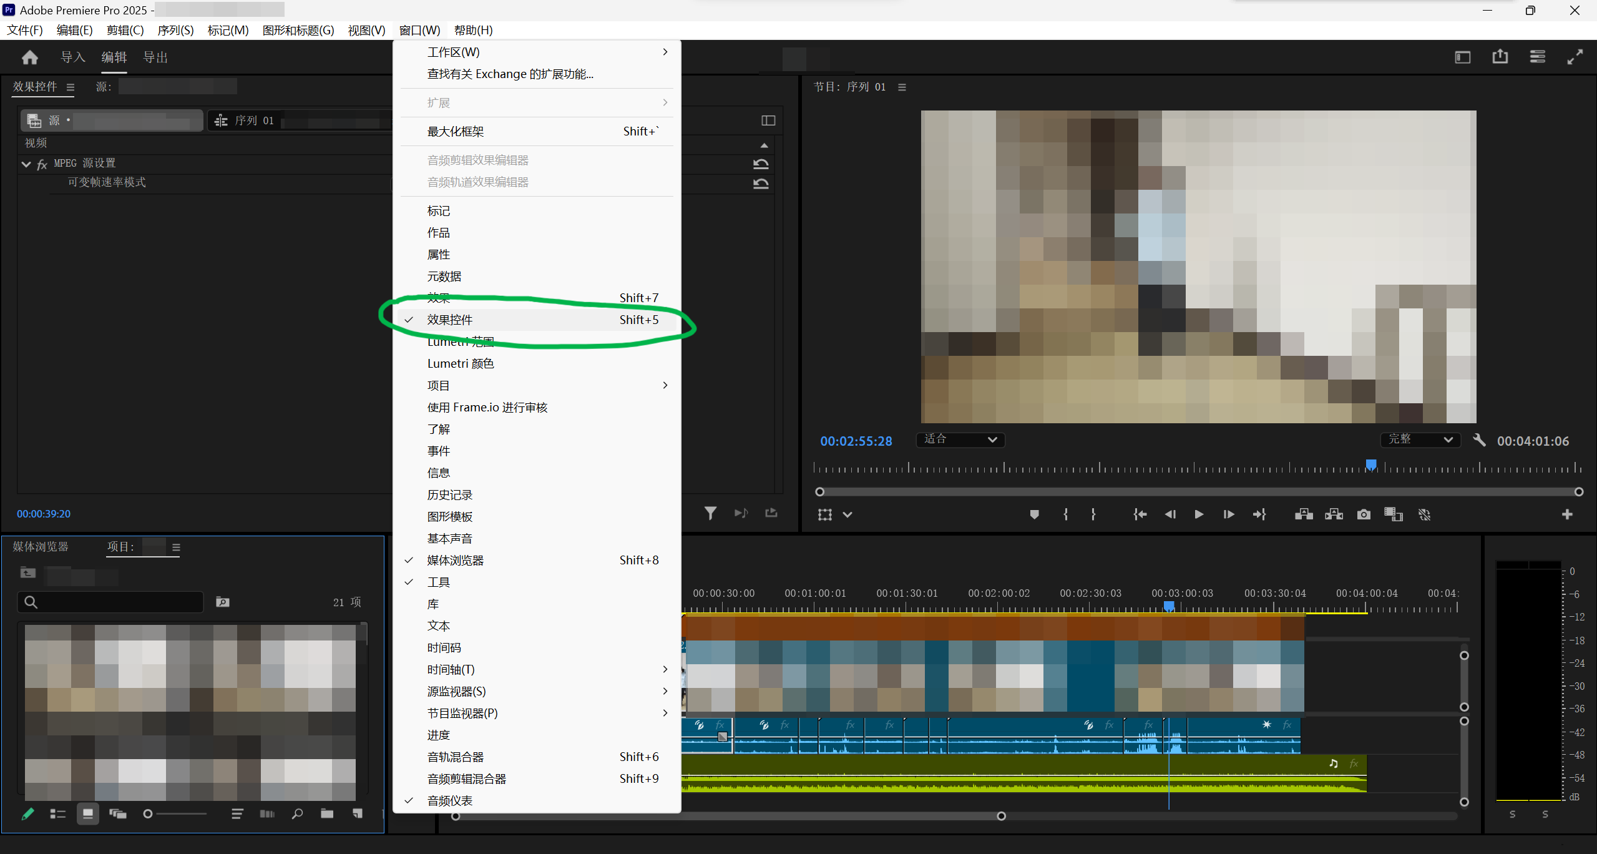The width and height of the screenshot is (1597, 854).
Task: Toggle the 媒体浏览器 panel checkmark
Action: 456,560
